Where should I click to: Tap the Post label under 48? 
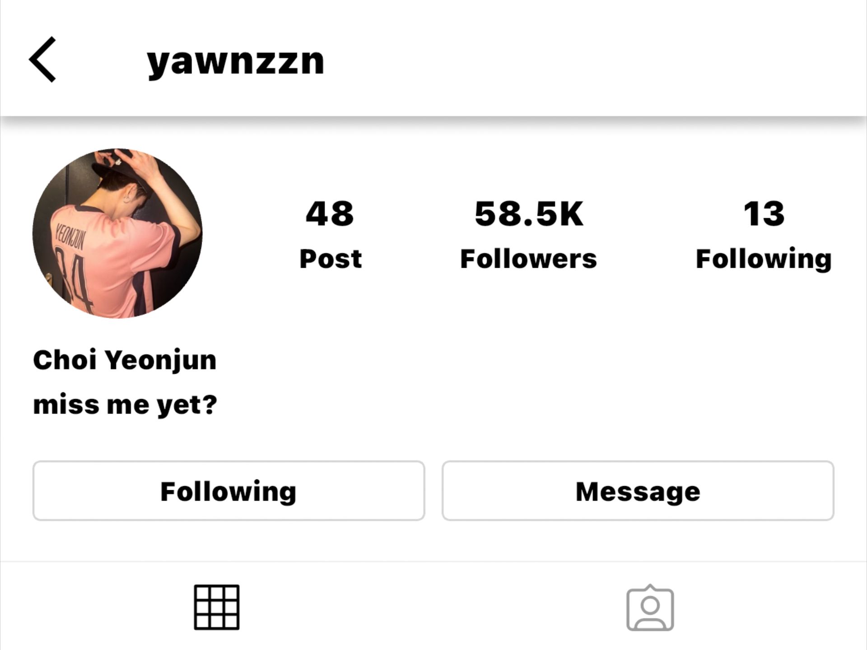click(331, 259)
